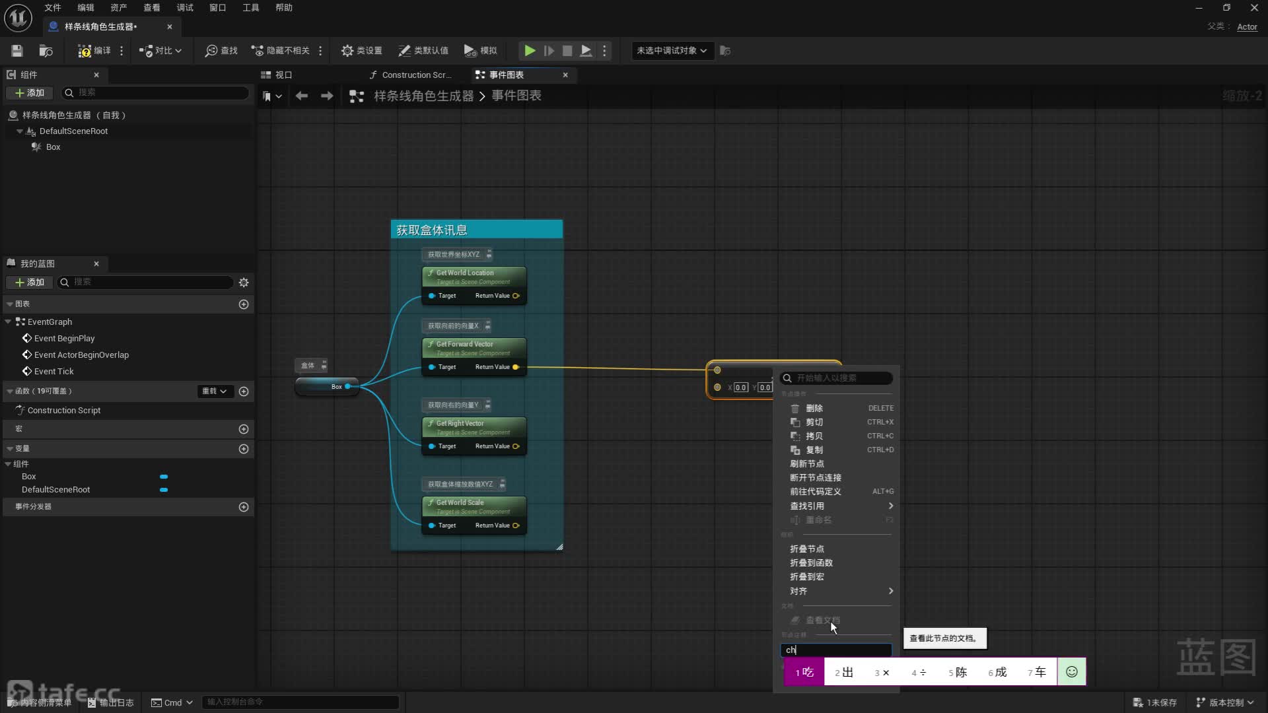Click Add button in Components panel
Viewport: 1268px width, 713px height.
[30, 93]
